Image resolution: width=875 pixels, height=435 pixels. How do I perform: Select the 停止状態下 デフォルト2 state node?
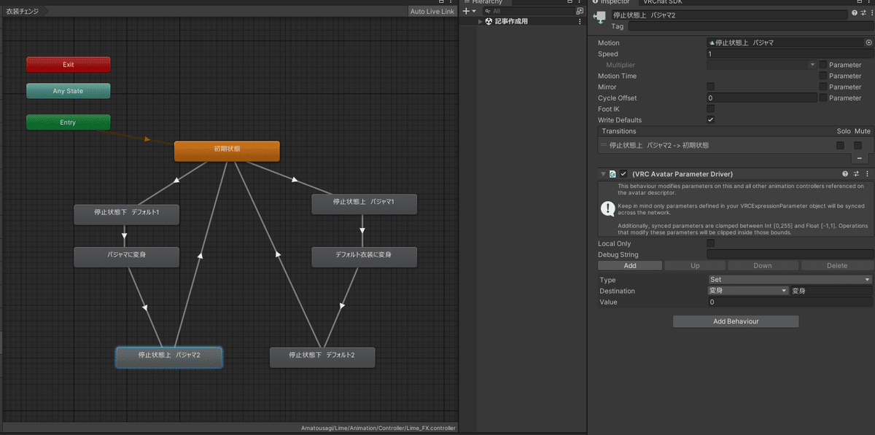(x=322, y=357)
